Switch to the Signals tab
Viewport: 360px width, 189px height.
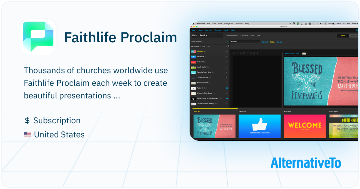[x=280, y=42]
